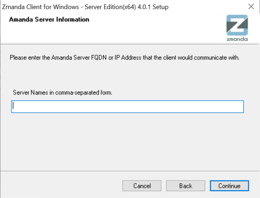This screenshot has height=198, width=260.
Task: Click '4.0.1 Setup' in the window title
Action: 153,7
